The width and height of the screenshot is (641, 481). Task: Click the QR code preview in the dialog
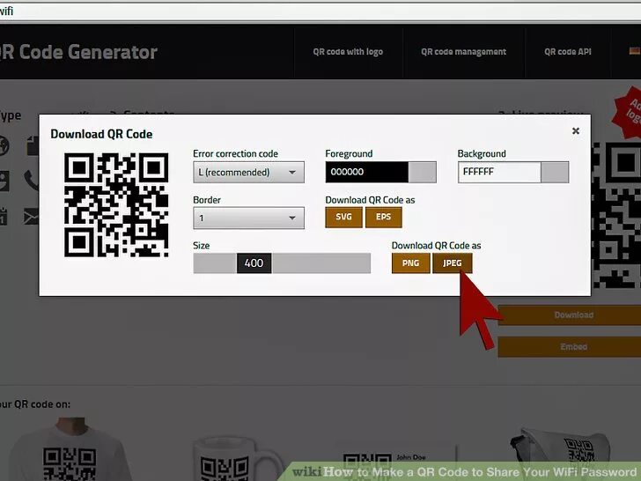(x=116, y=205)
